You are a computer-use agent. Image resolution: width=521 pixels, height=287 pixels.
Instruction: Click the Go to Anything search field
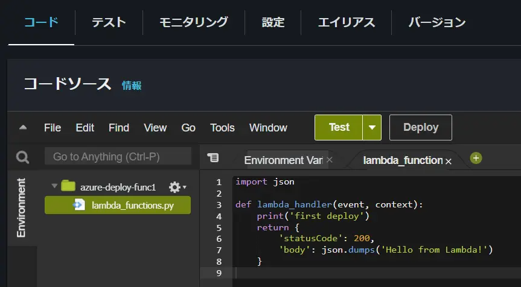(118, 156)
